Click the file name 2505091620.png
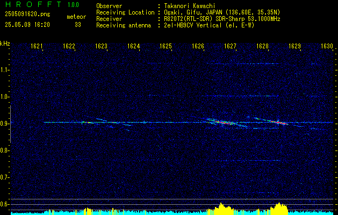The width and height of the screenshot is (338, 215). click(27, 15)
